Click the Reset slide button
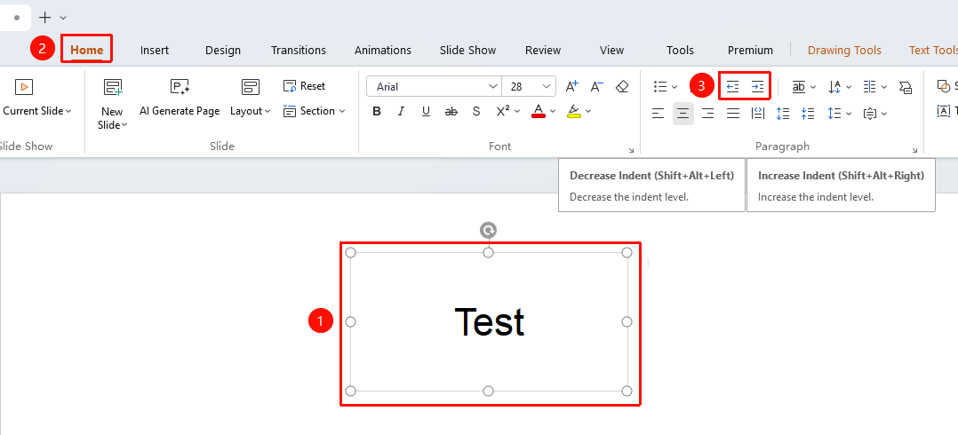The image size is (958, 435). click(304, 86)
